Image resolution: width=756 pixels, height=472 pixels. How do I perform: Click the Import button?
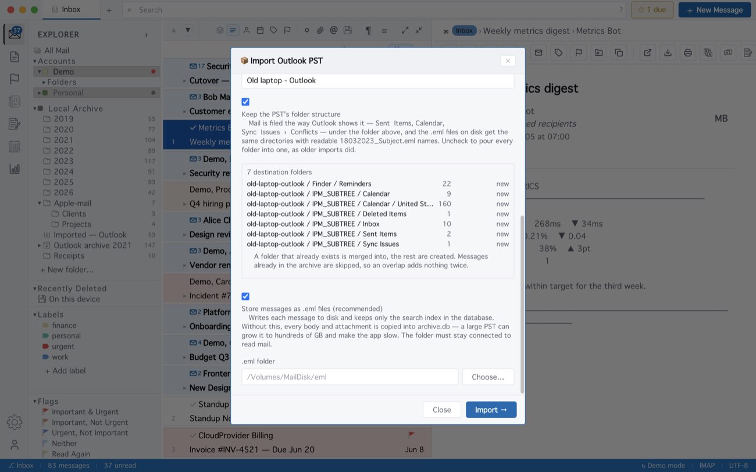click(491, 410)
